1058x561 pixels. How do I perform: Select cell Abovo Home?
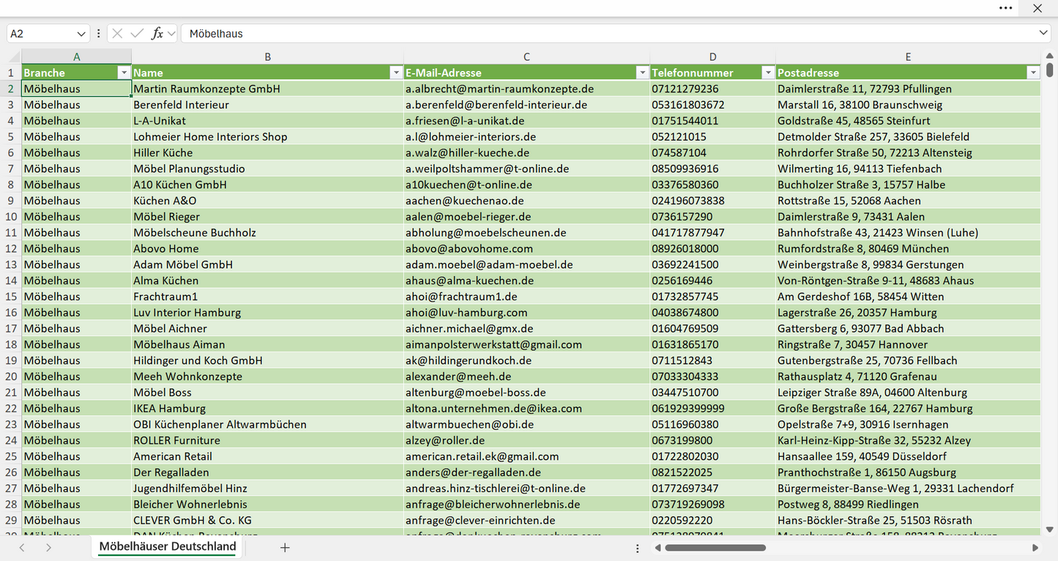(267, 249)
